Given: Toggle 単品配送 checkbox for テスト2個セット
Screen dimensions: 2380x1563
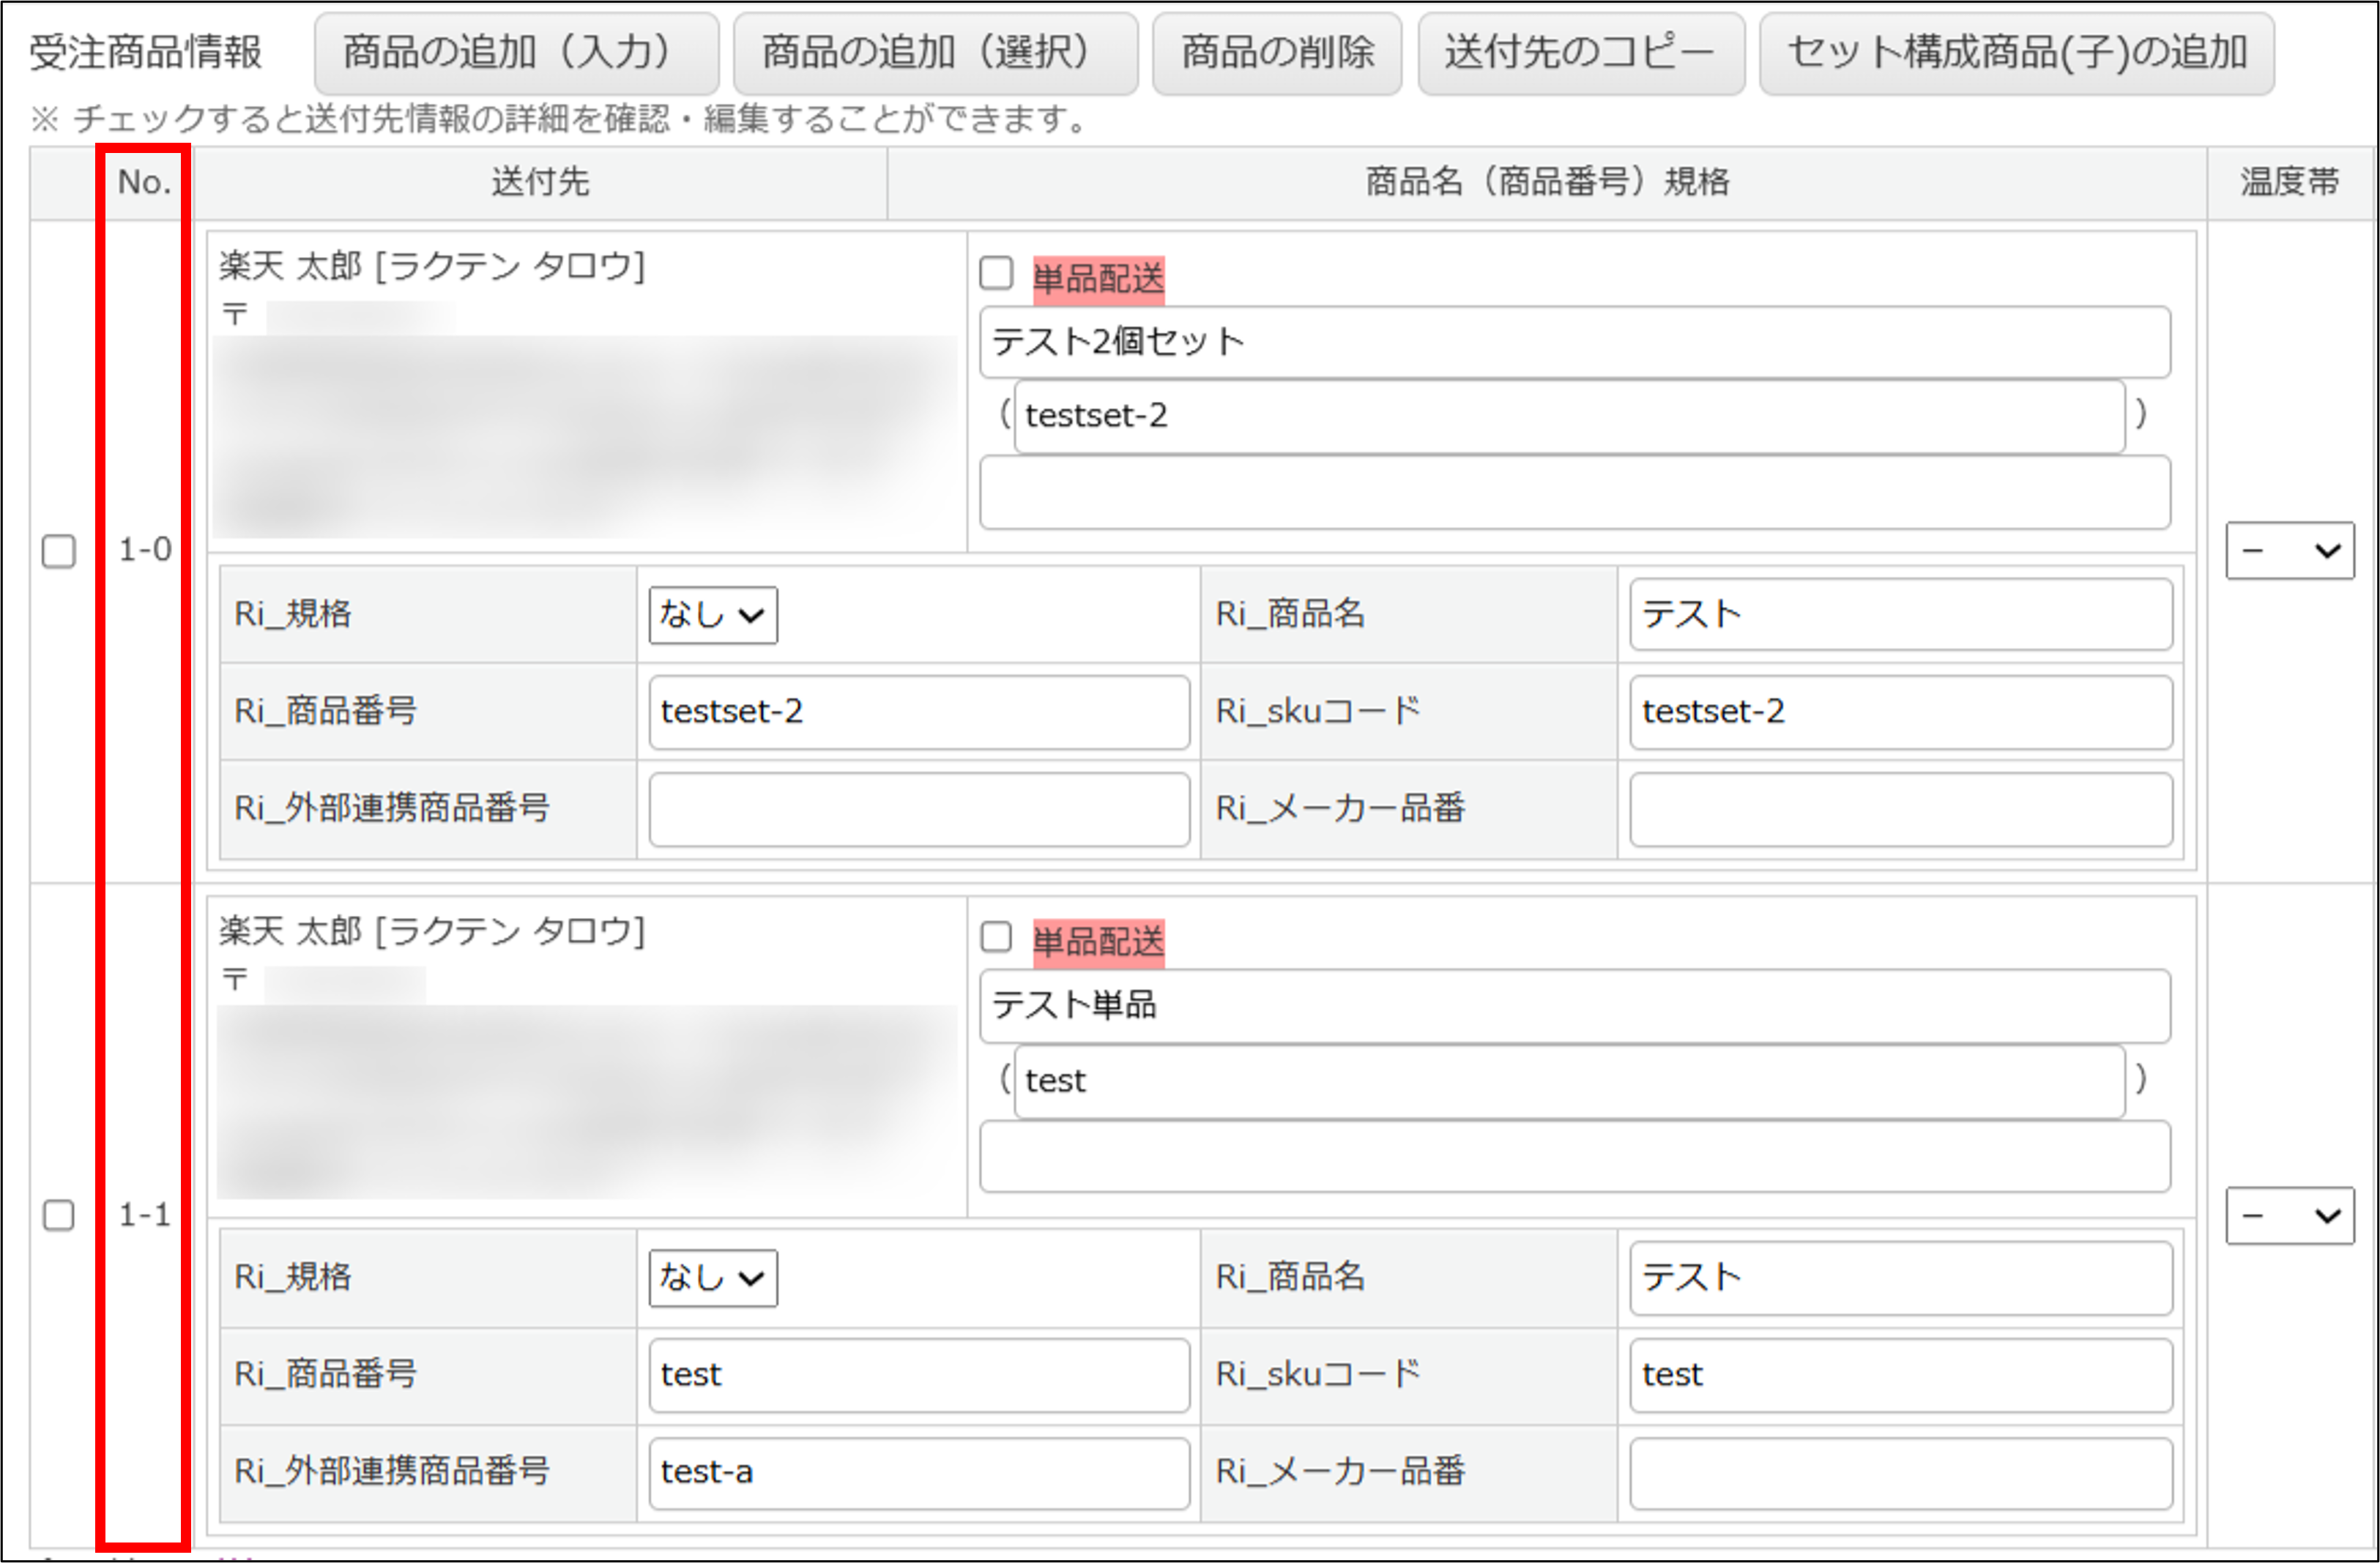Looking at the screenshot, I should [x=996, y=273].
